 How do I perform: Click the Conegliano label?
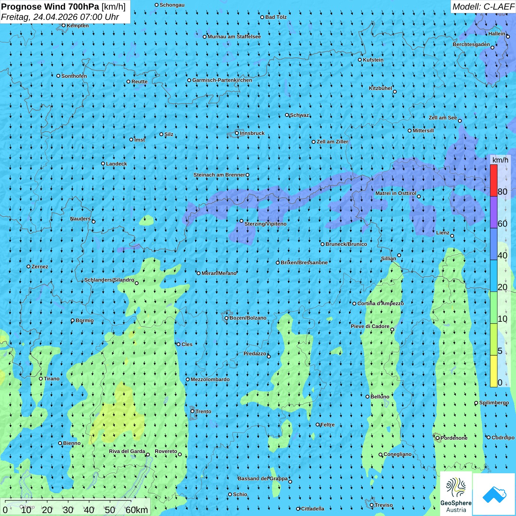click(397, 454)
